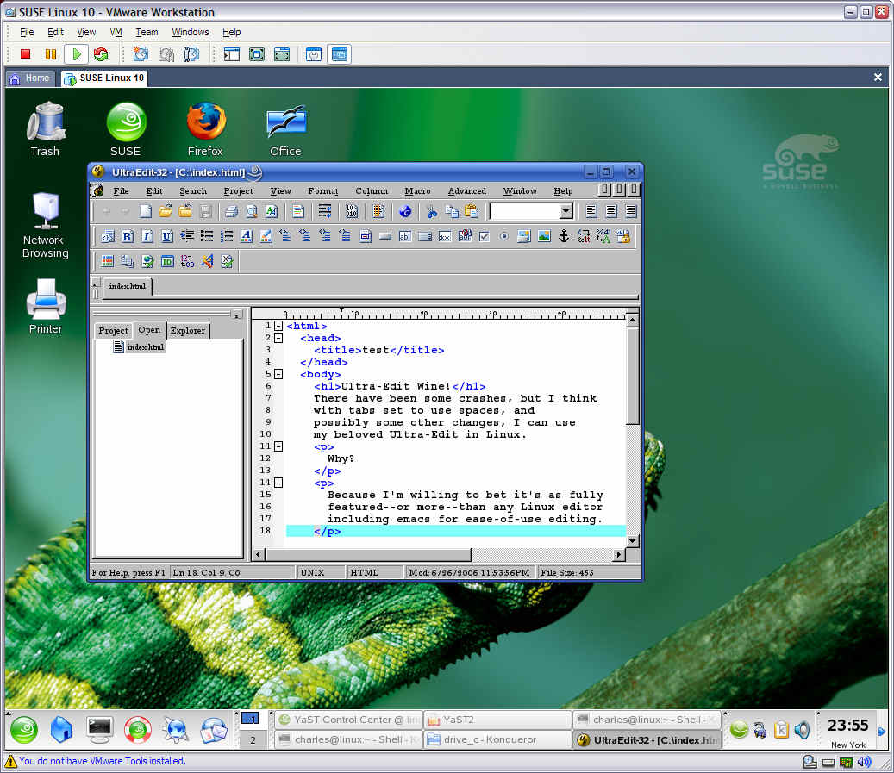Switch to YaST Control Center taskbar button
Screen dimensions: 894x773
349,720
